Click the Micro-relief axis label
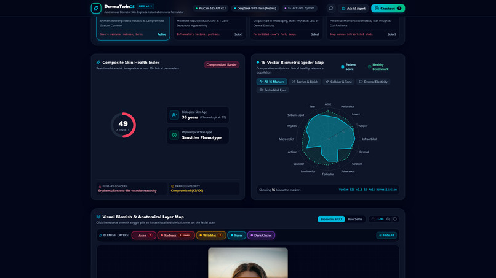This screenshot has height=278, width=496. click(286, 139)
